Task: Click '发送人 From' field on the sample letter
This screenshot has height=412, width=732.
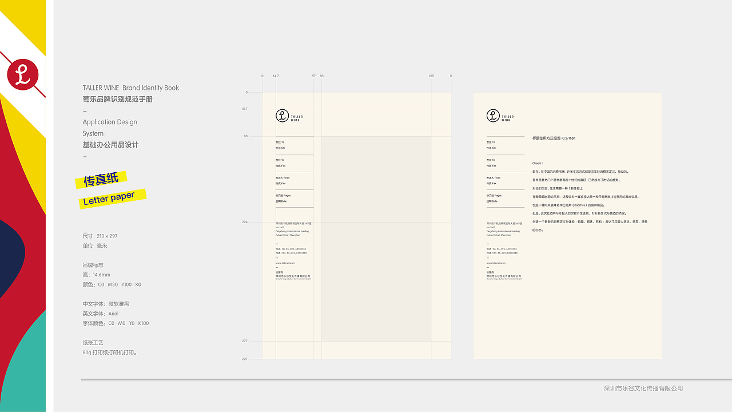Action: pyautogui.click(x=494, y=178)
